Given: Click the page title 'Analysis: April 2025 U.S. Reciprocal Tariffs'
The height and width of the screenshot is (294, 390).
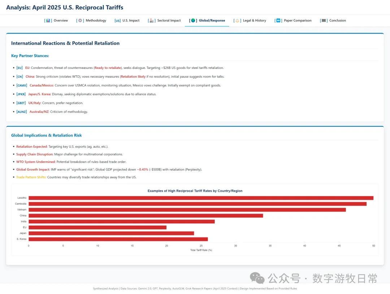Looking at the screenshot, I should click(x=65, y=8).
